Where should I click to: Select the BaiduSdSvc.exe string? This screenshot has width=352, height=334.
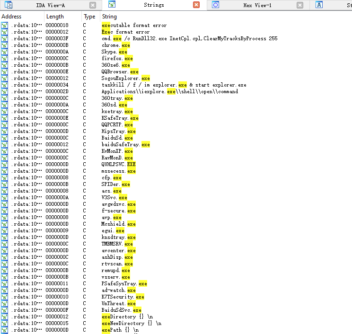[x=122, y=310]
